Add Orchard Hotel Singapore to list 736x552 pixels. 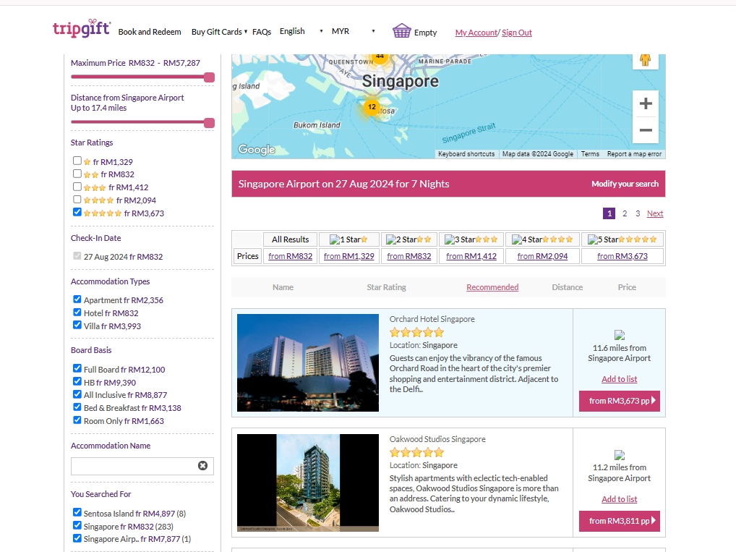(619, 379)
